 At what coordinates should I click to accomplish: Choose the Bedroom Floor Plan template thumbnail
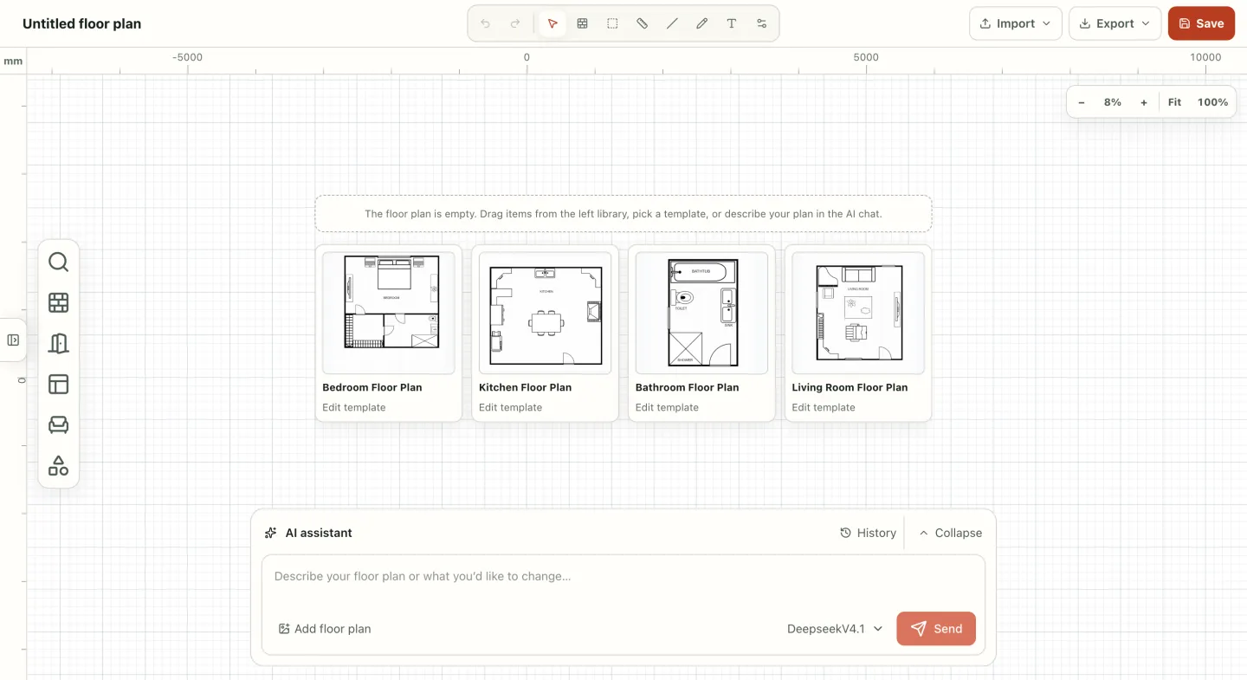(389, 314)
